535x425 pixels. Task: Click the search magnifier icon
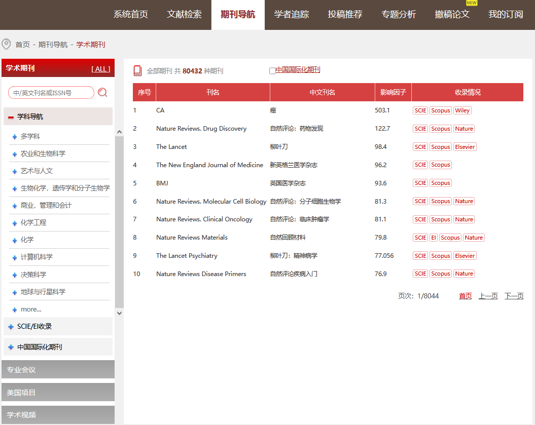click(102, 92)
